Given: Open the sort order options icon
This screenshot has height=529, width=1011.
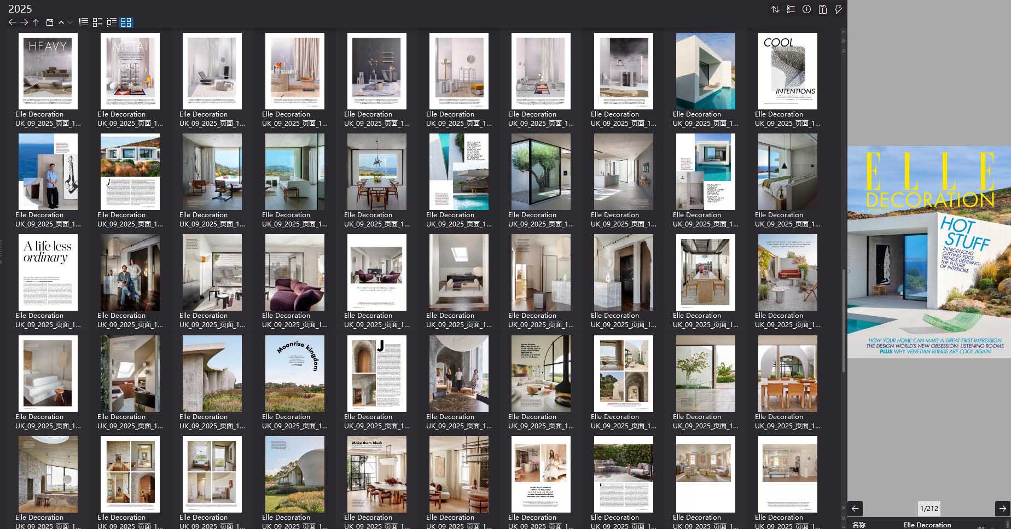Looking at the screenshot, I should pos(775,9).
